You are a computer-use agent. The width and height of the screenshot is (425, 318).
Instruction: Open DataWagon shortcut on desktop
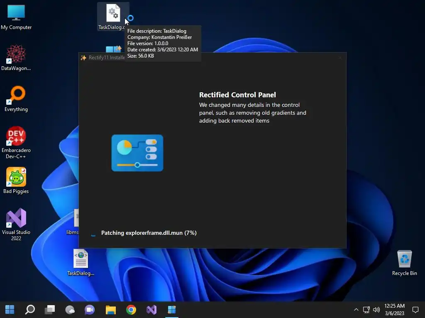(16, 58)
